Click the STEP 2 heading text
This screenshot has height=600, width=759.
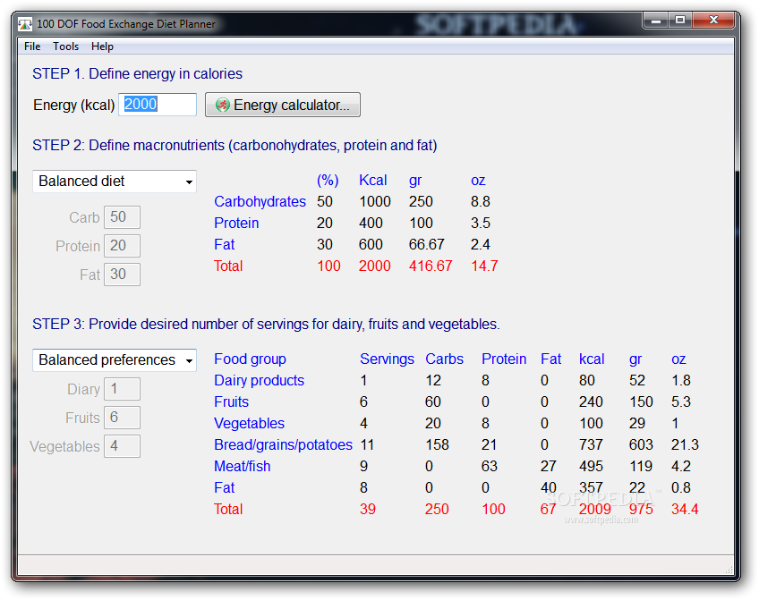click(235, 146)
